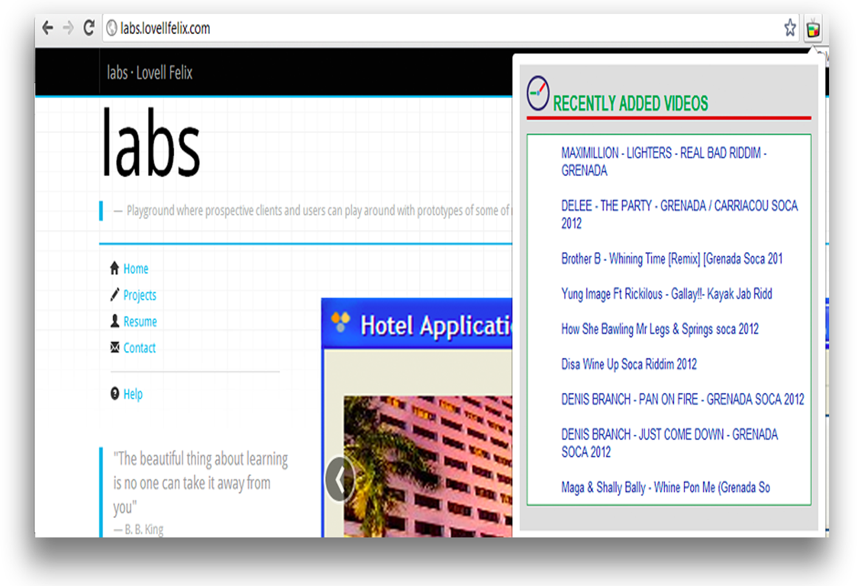Play the Disa Wine Up Soca Riddim video
The height and width of the screenshot is (586, 857).
click(x=628, y=364)
